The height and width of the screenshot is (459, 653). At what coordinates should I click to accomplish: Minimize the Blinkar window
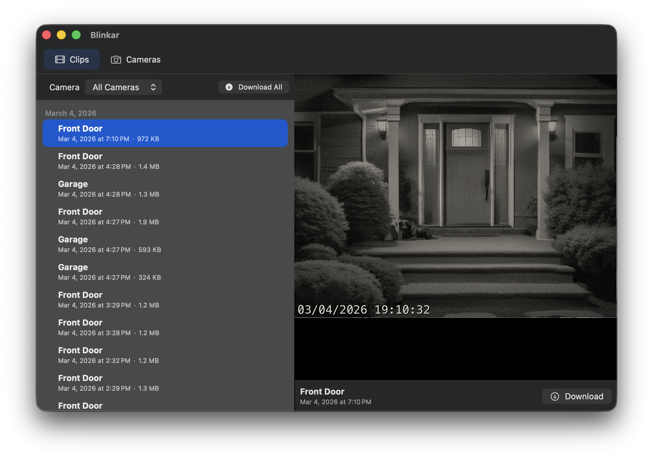click(61, 34)
